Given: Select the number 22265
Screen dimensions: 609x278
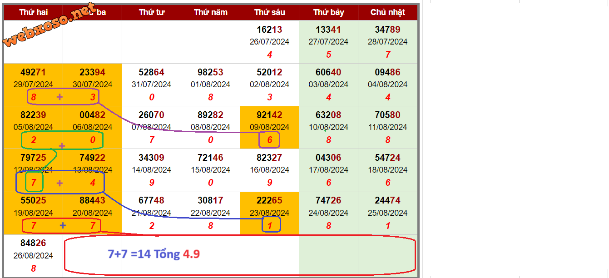Looking at the screenshot, I should [269, 200].
